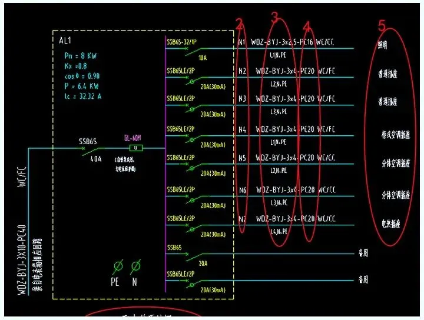Select the vertical '接自电表箱相应回路' note

[x=38, y=264]
